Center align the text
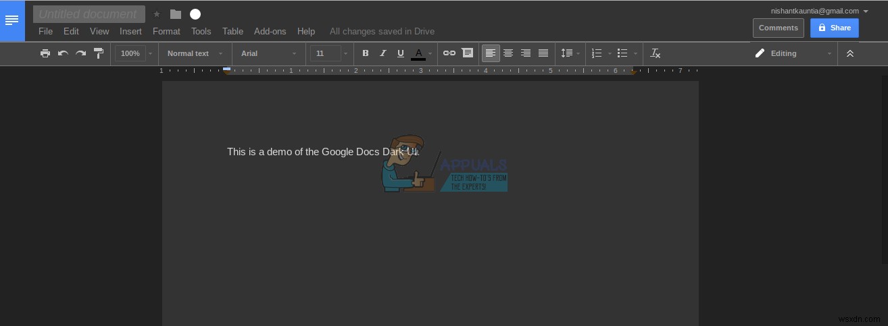 pyautogui.click(x=508, y=53)
